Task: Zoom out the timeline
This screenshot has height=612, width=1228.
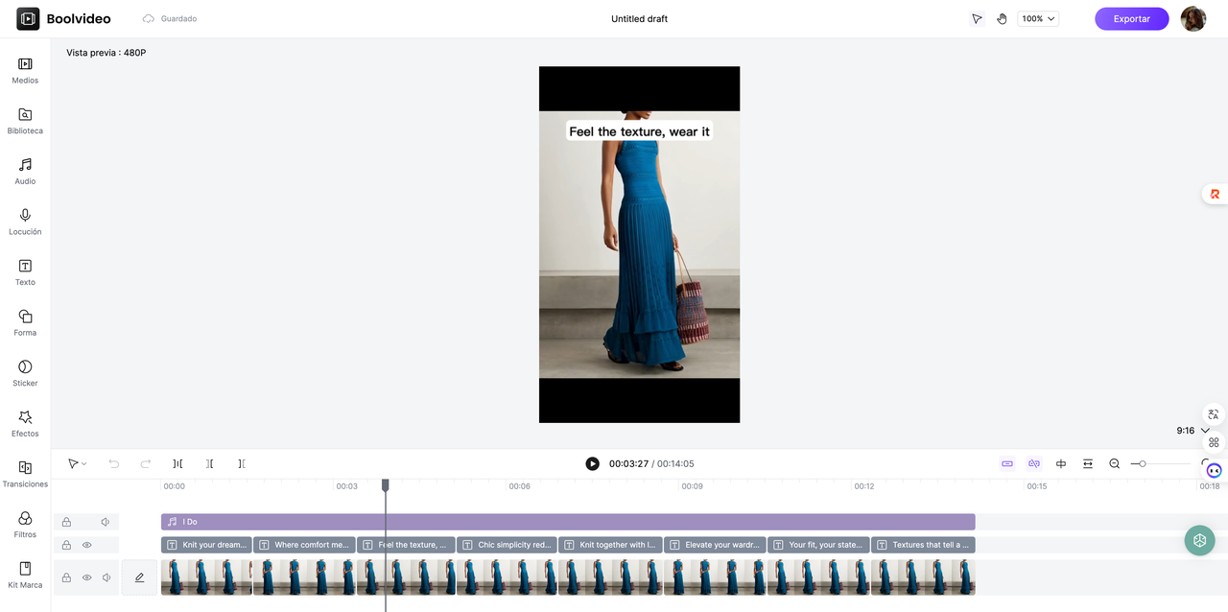Action: coord(1115,463)
